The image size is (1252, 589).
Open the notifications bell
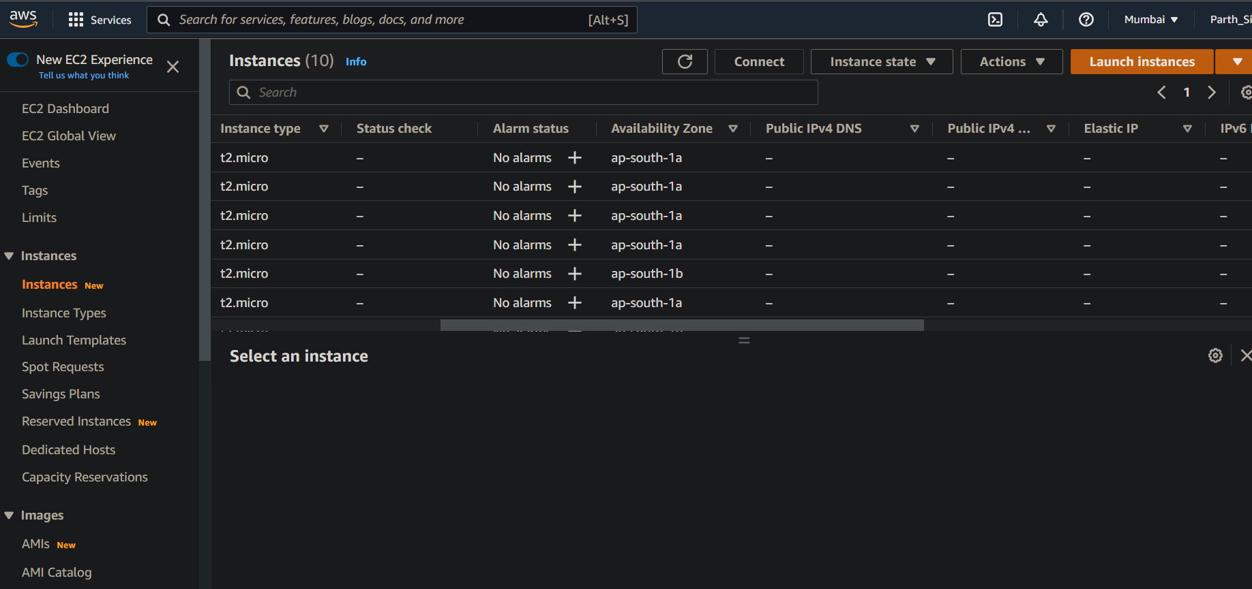[x=1041, y=20]
